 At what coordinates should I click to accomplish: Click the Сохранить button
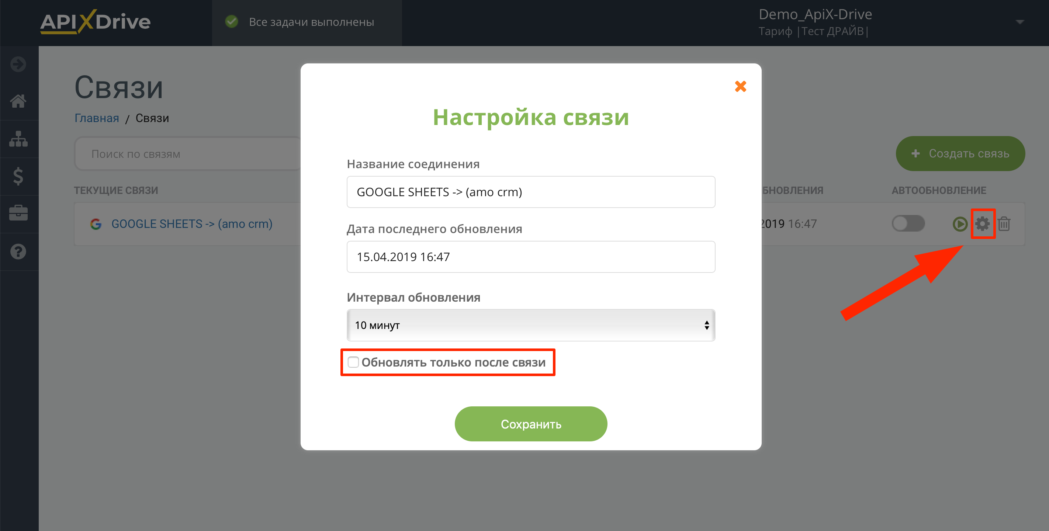click(x=531, y=424)
